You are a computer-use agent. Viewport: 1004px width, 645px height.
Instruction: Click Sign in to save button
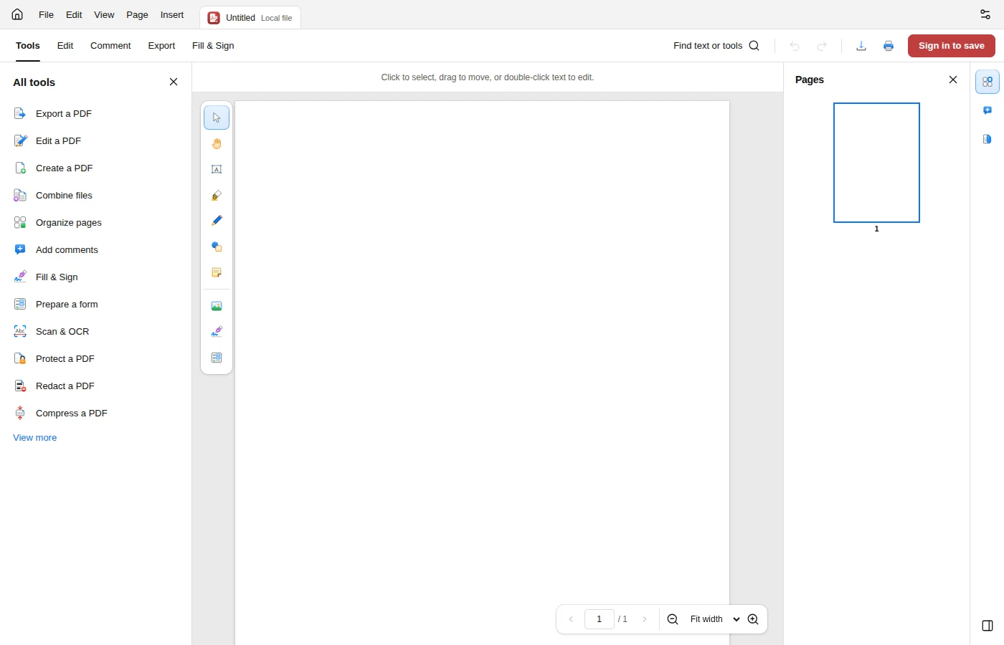(x=952, y=46)
